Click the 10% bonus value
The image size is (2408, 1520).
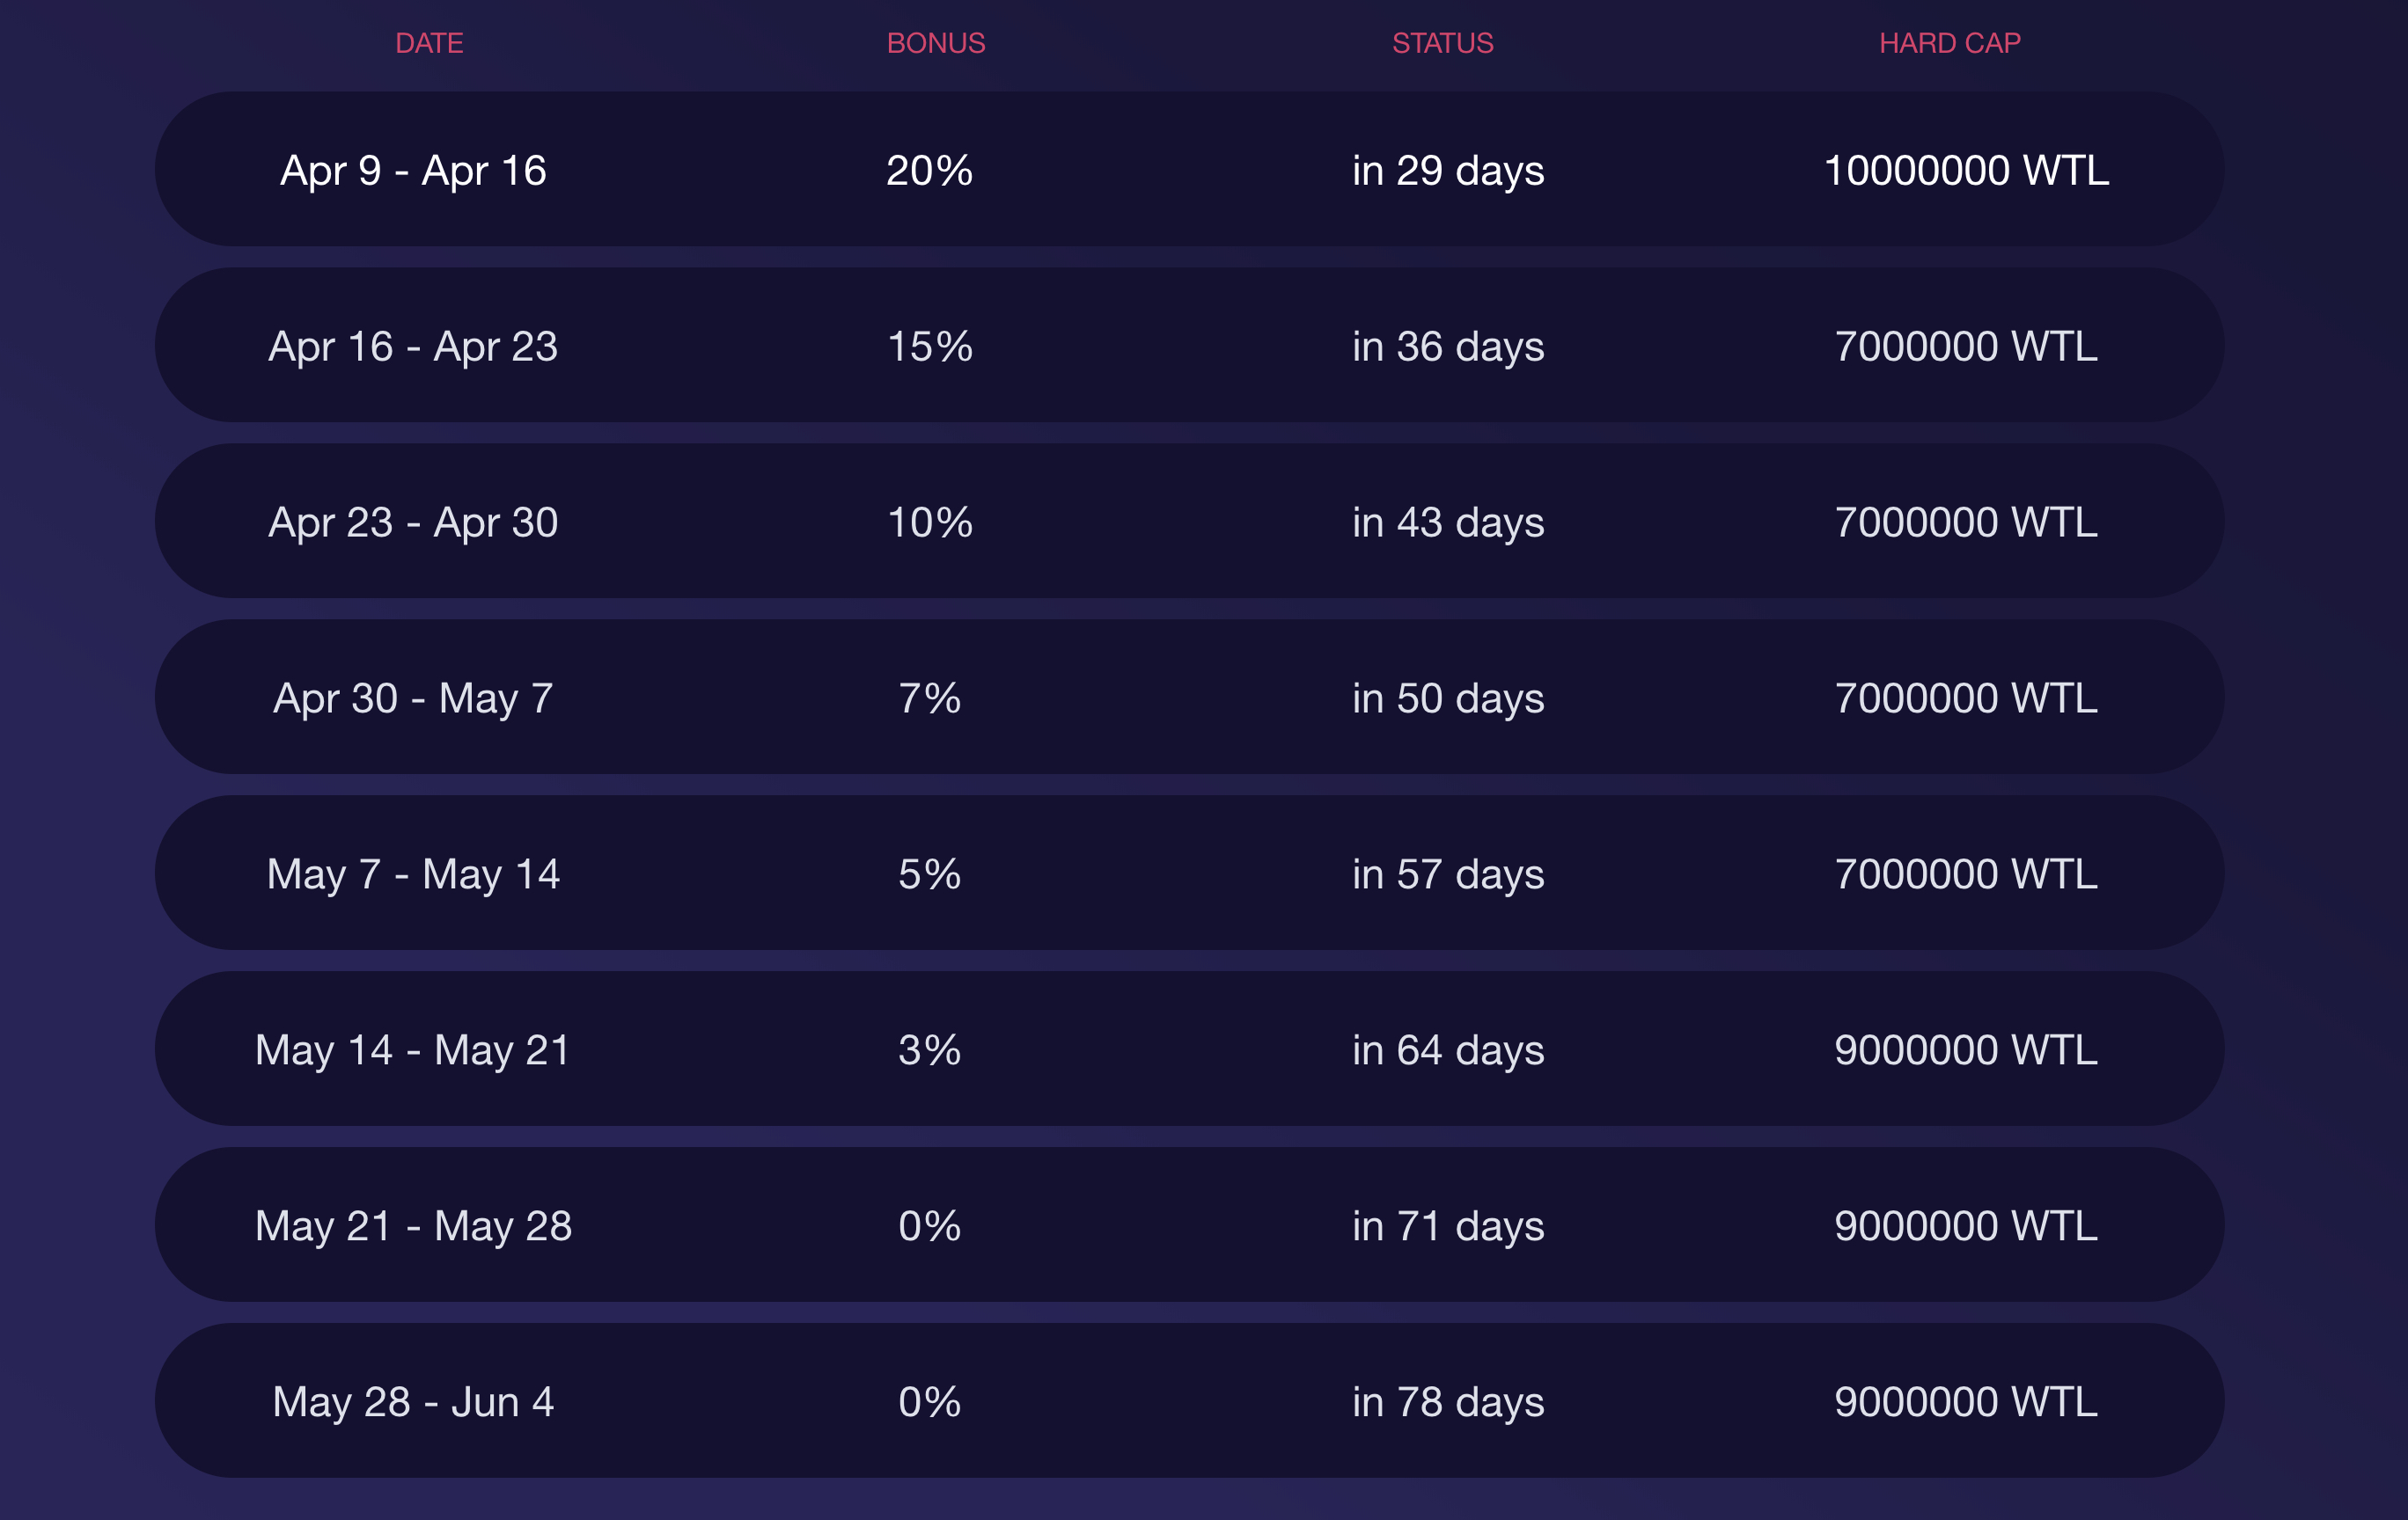coord(929,522)
